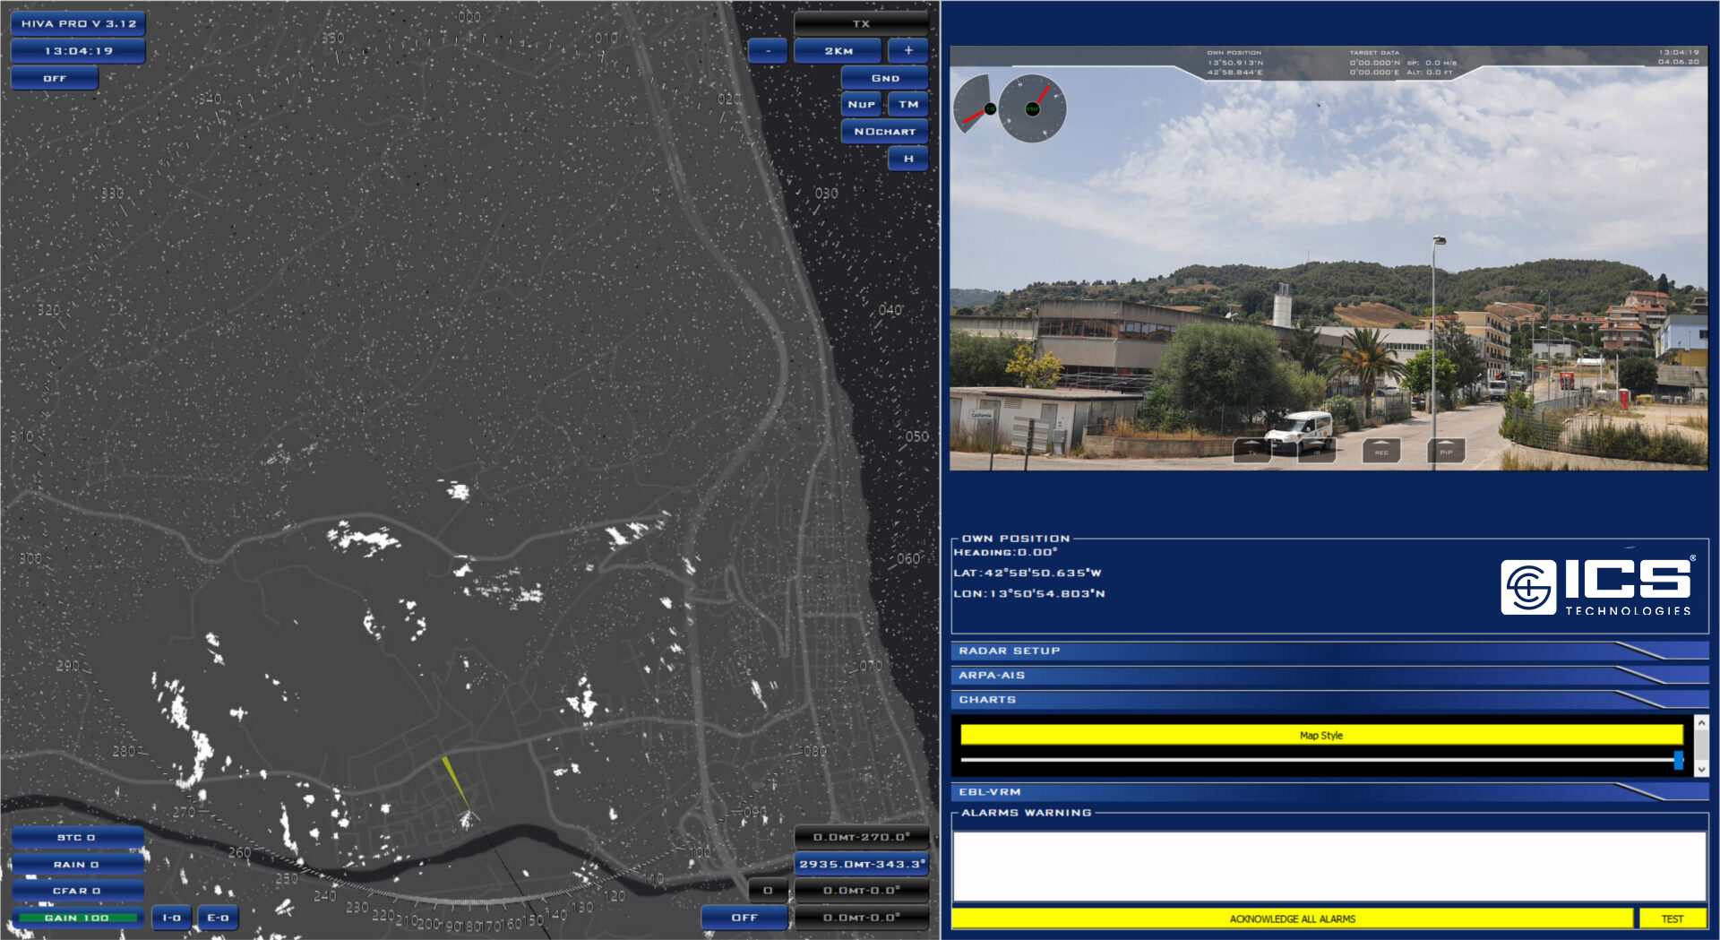Click the HEADING:0.00° value
The width and height of the screenshot is (1720, 940).
click(x=1005, y=552)
